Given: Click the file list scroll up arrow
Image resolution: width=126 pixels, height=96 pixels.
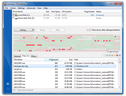Looking at the screenshot, I should pos(119,59).
